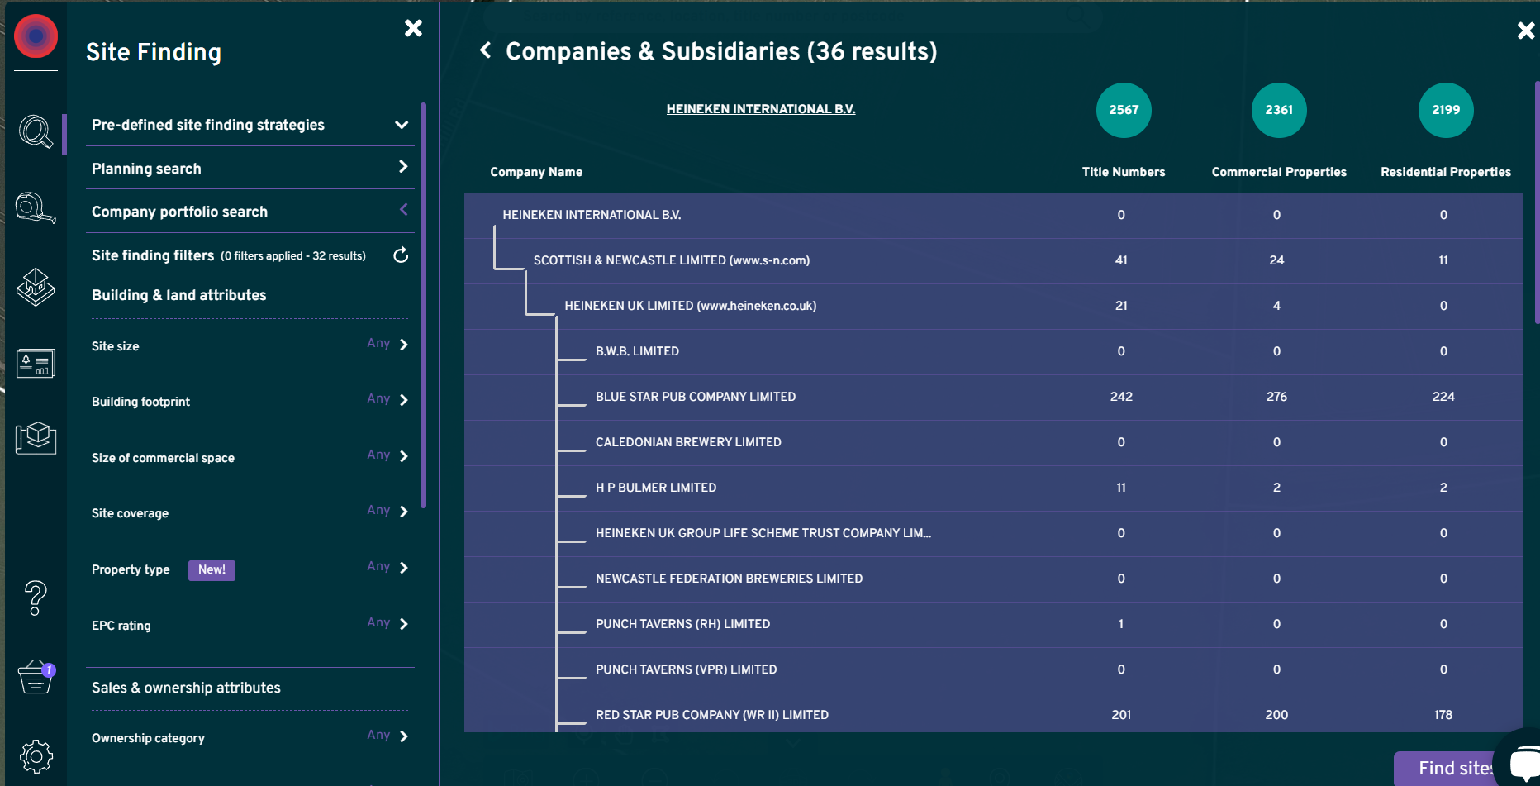Open the Size of commercial space filter
The height and width of the screenshot is (786, 1540).
[x=250, y=456]
